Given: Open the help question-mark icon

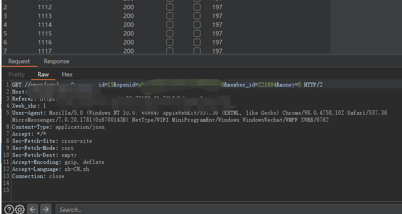Looking at the screenshot, I should [9, 210].
